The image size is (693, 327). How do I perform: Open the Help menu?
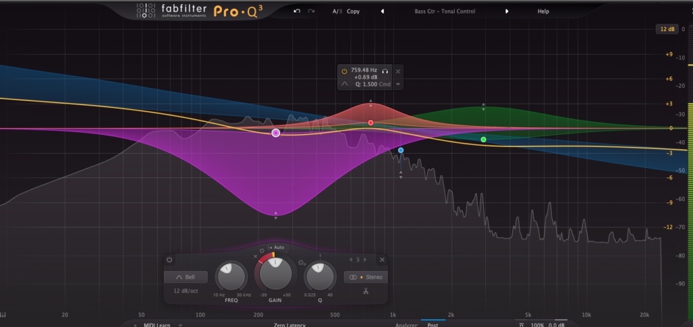coord(543,12)
